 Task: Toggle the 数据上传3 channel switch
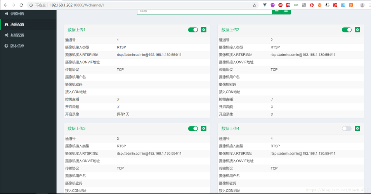pyautogui.click(x=193, y=128)
